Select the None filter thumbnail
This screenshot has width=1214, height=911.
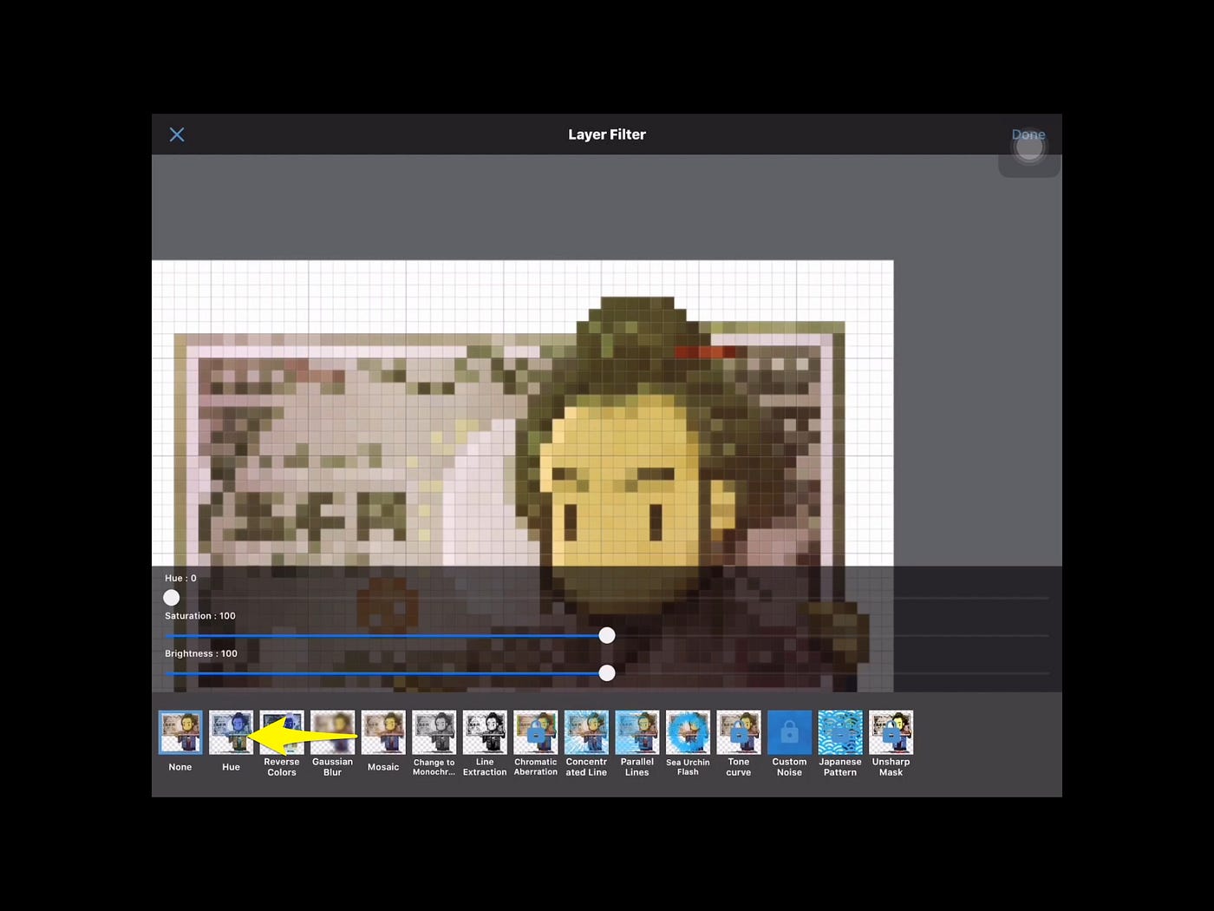[x=180, y=732]
